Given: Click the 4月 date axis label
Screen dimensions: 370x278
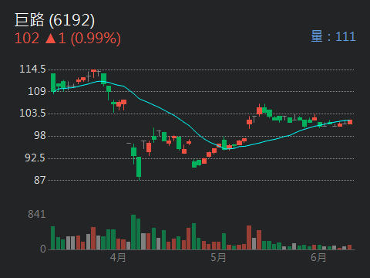Looking at the screenshot, I should click(x=118, y=257).
